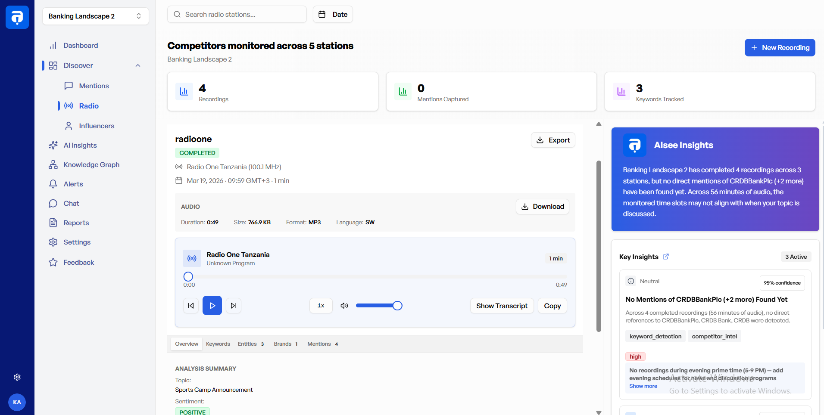Switch to the Keywords tab

[x=218, y=344]
